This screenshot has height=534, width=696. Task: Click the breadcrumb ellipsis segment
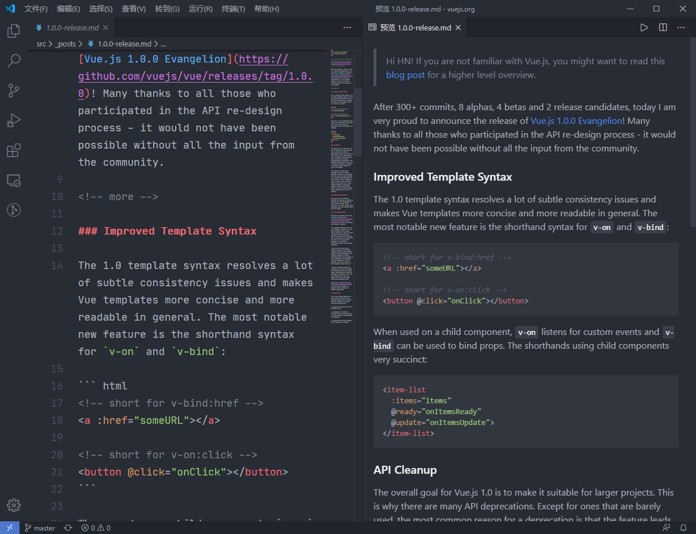(x=163, y=44)
